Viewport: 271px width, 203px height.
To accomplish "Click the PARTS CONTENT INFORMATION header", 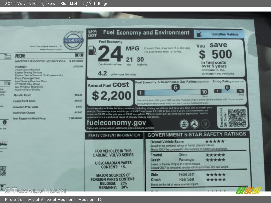I will (114, 135).
